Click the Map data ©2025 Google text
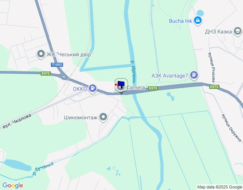 pos(219,187)
